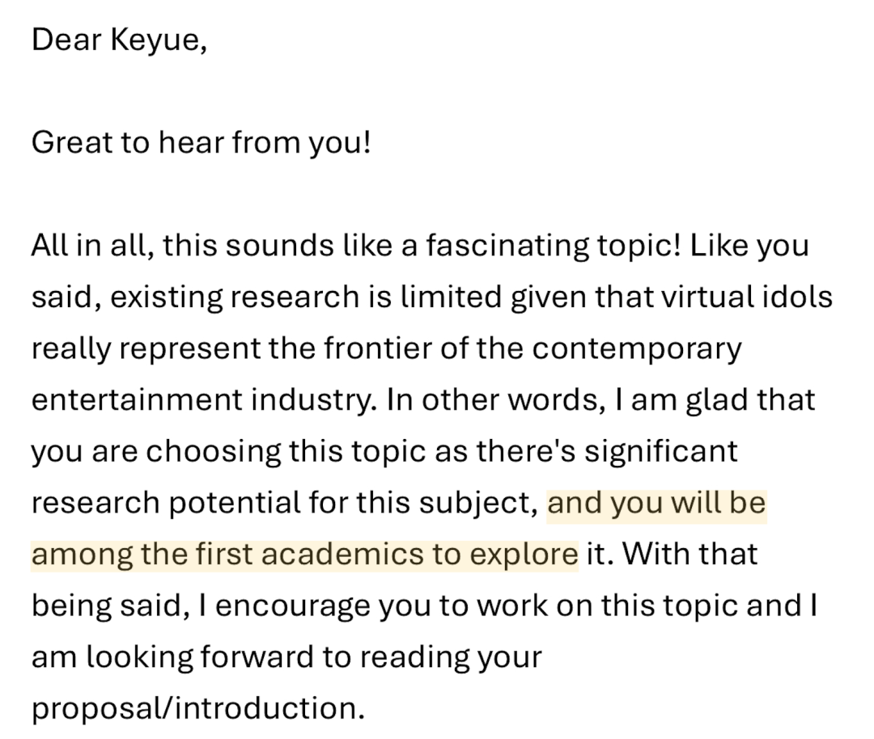Click the highlighted text "and you will be"
This screenshot has width=874, height=739.
(656, 503)
